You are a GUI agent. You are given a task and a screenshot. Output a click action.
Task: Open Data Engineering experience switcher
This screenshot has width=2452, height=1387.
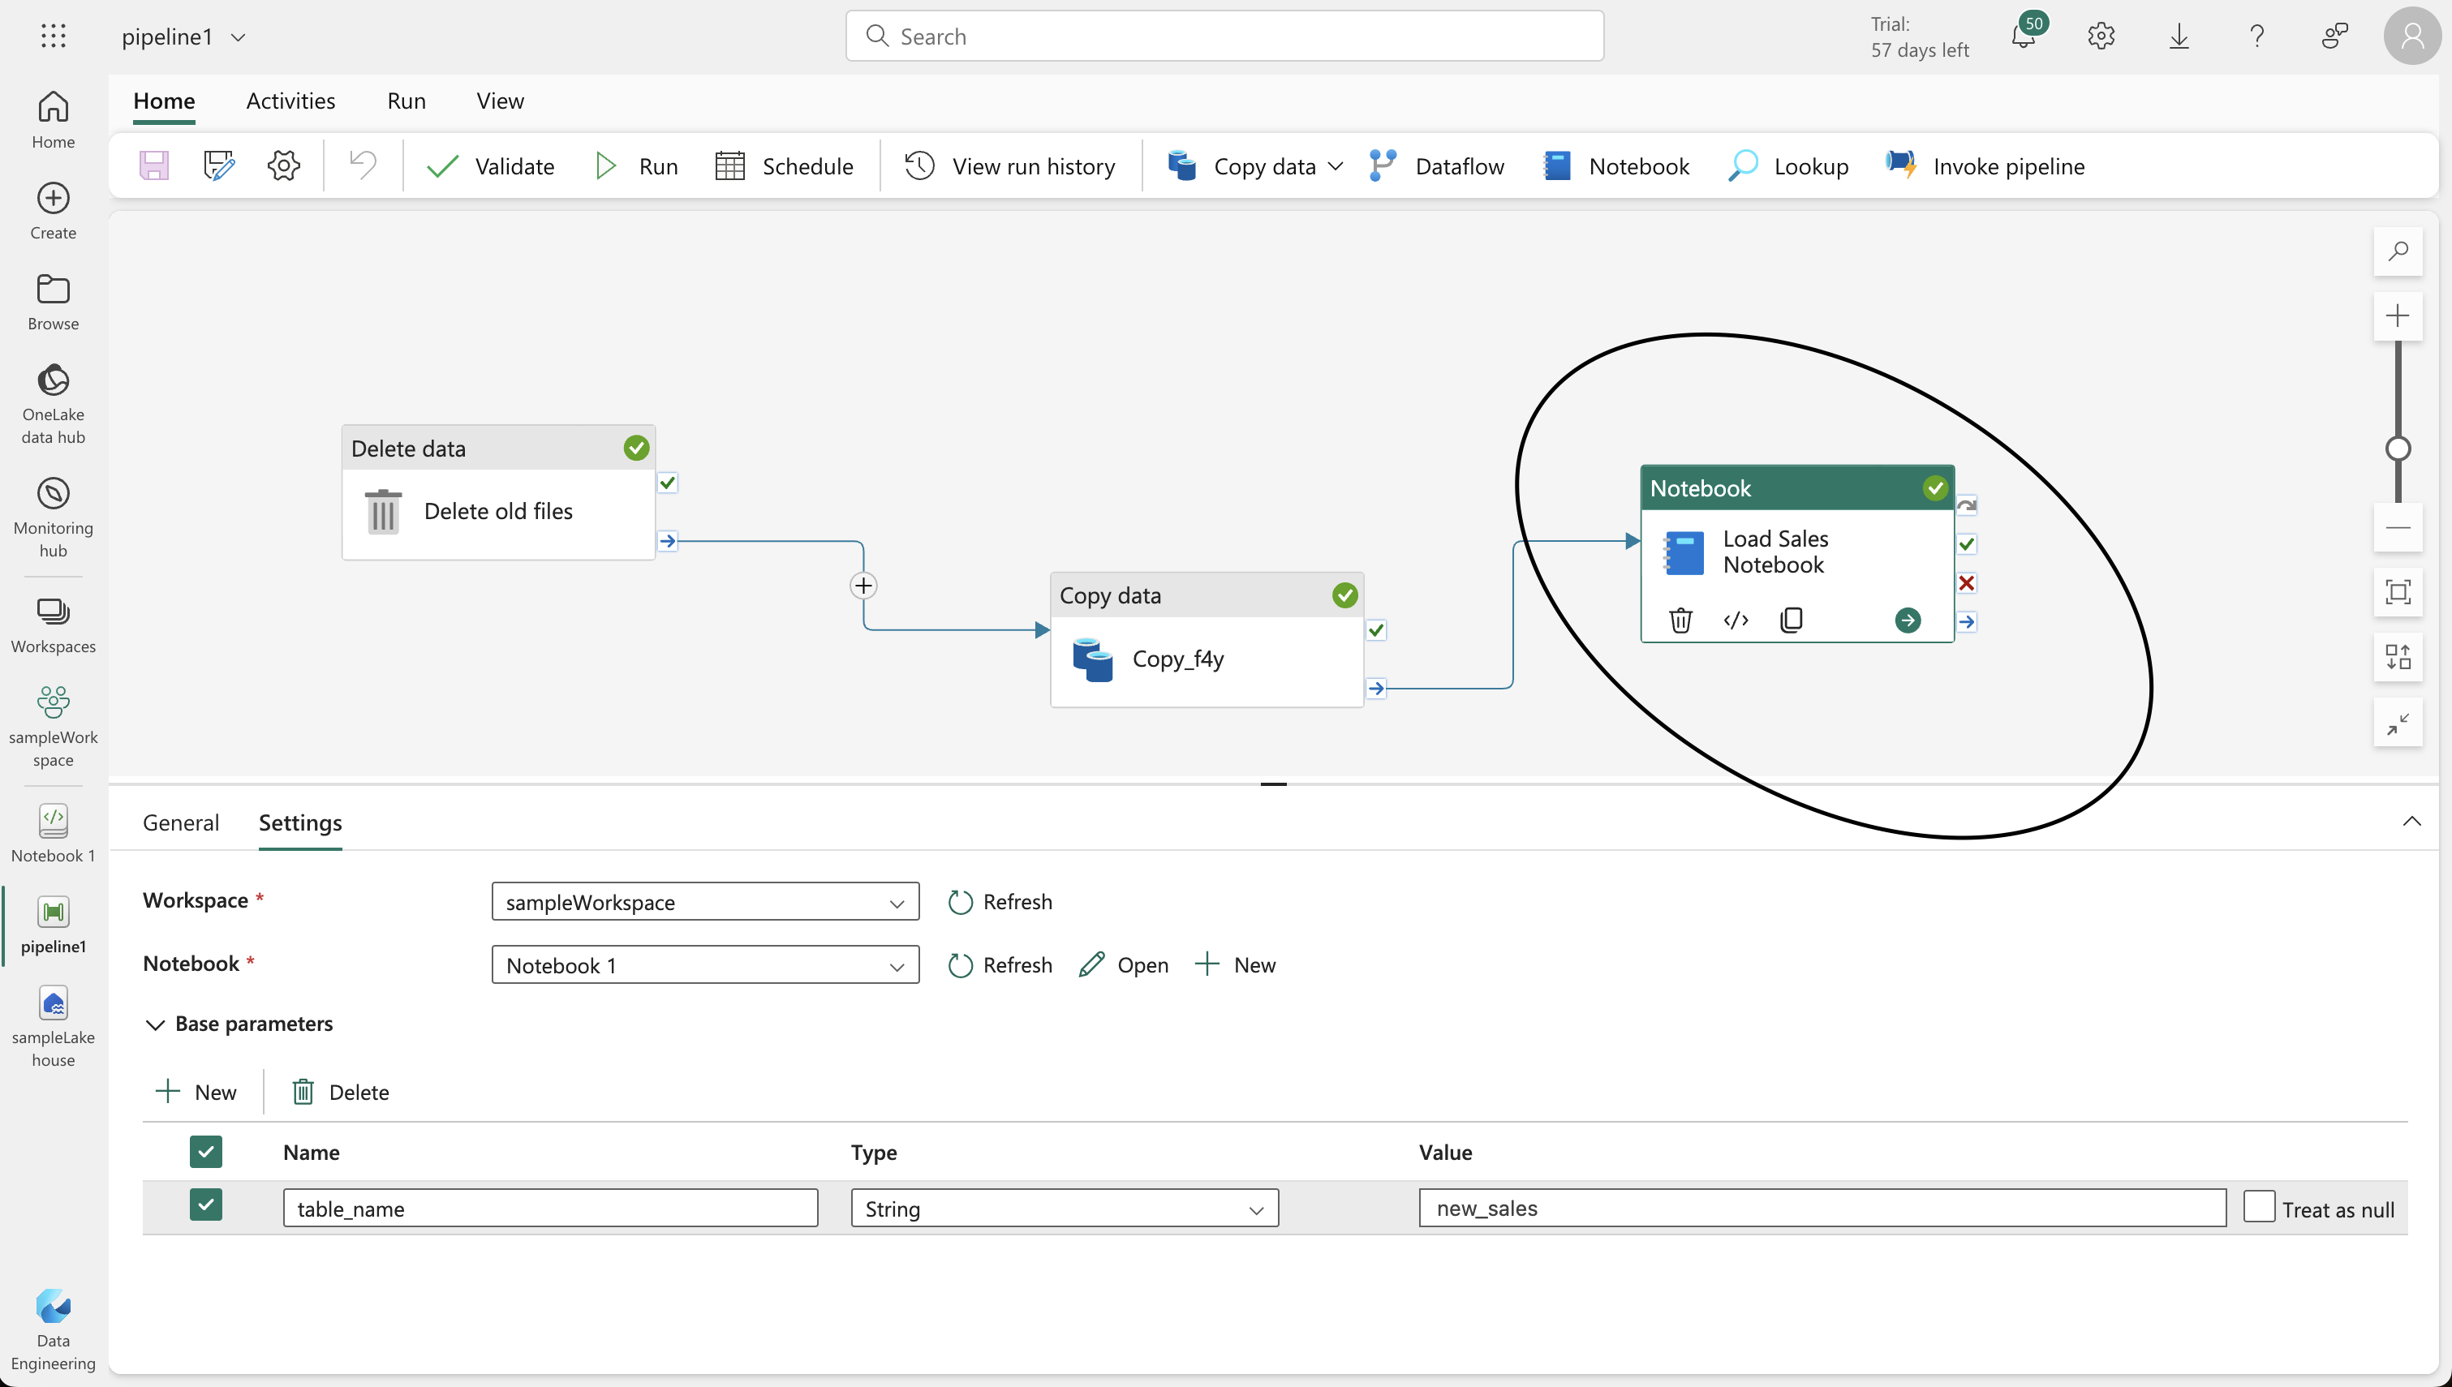[54, 1330]
